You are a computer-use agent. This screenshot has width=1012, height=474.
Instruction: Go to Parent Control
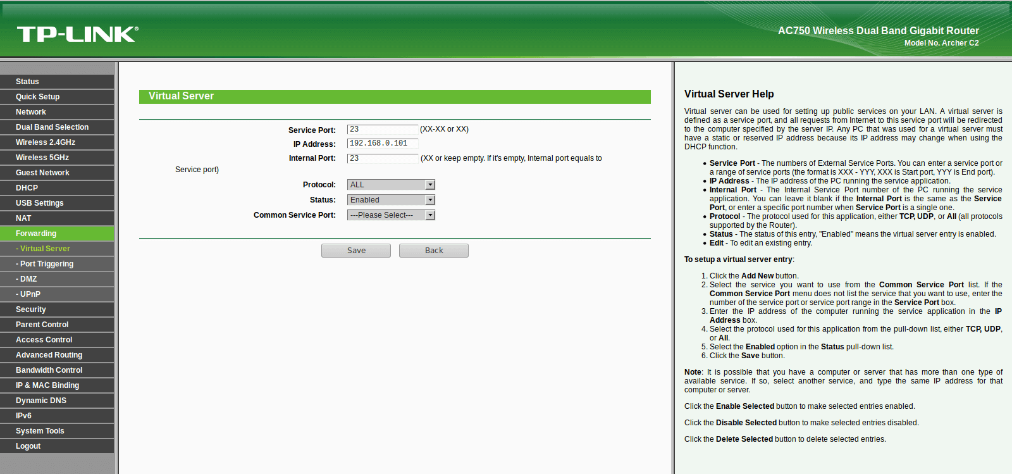coord(57,325)
